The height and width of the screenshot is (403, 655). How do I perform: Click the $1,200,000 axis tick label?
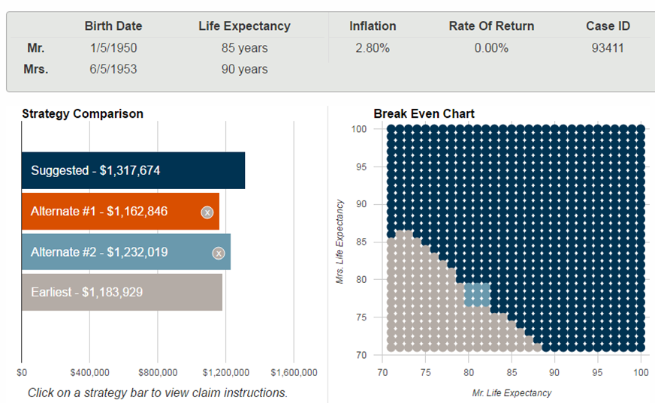[225, 373]
